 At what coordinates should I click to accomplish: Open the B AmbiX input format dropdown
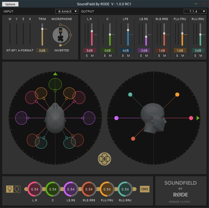pos(67,11)
